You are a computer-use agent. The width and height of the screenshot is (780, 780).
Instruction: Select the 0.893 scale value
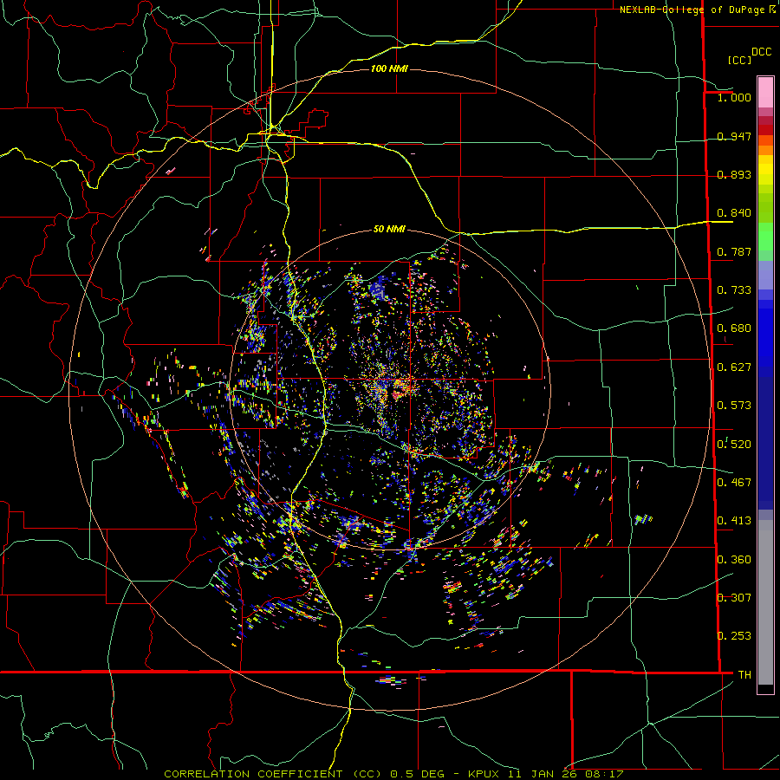click(734, 174)
